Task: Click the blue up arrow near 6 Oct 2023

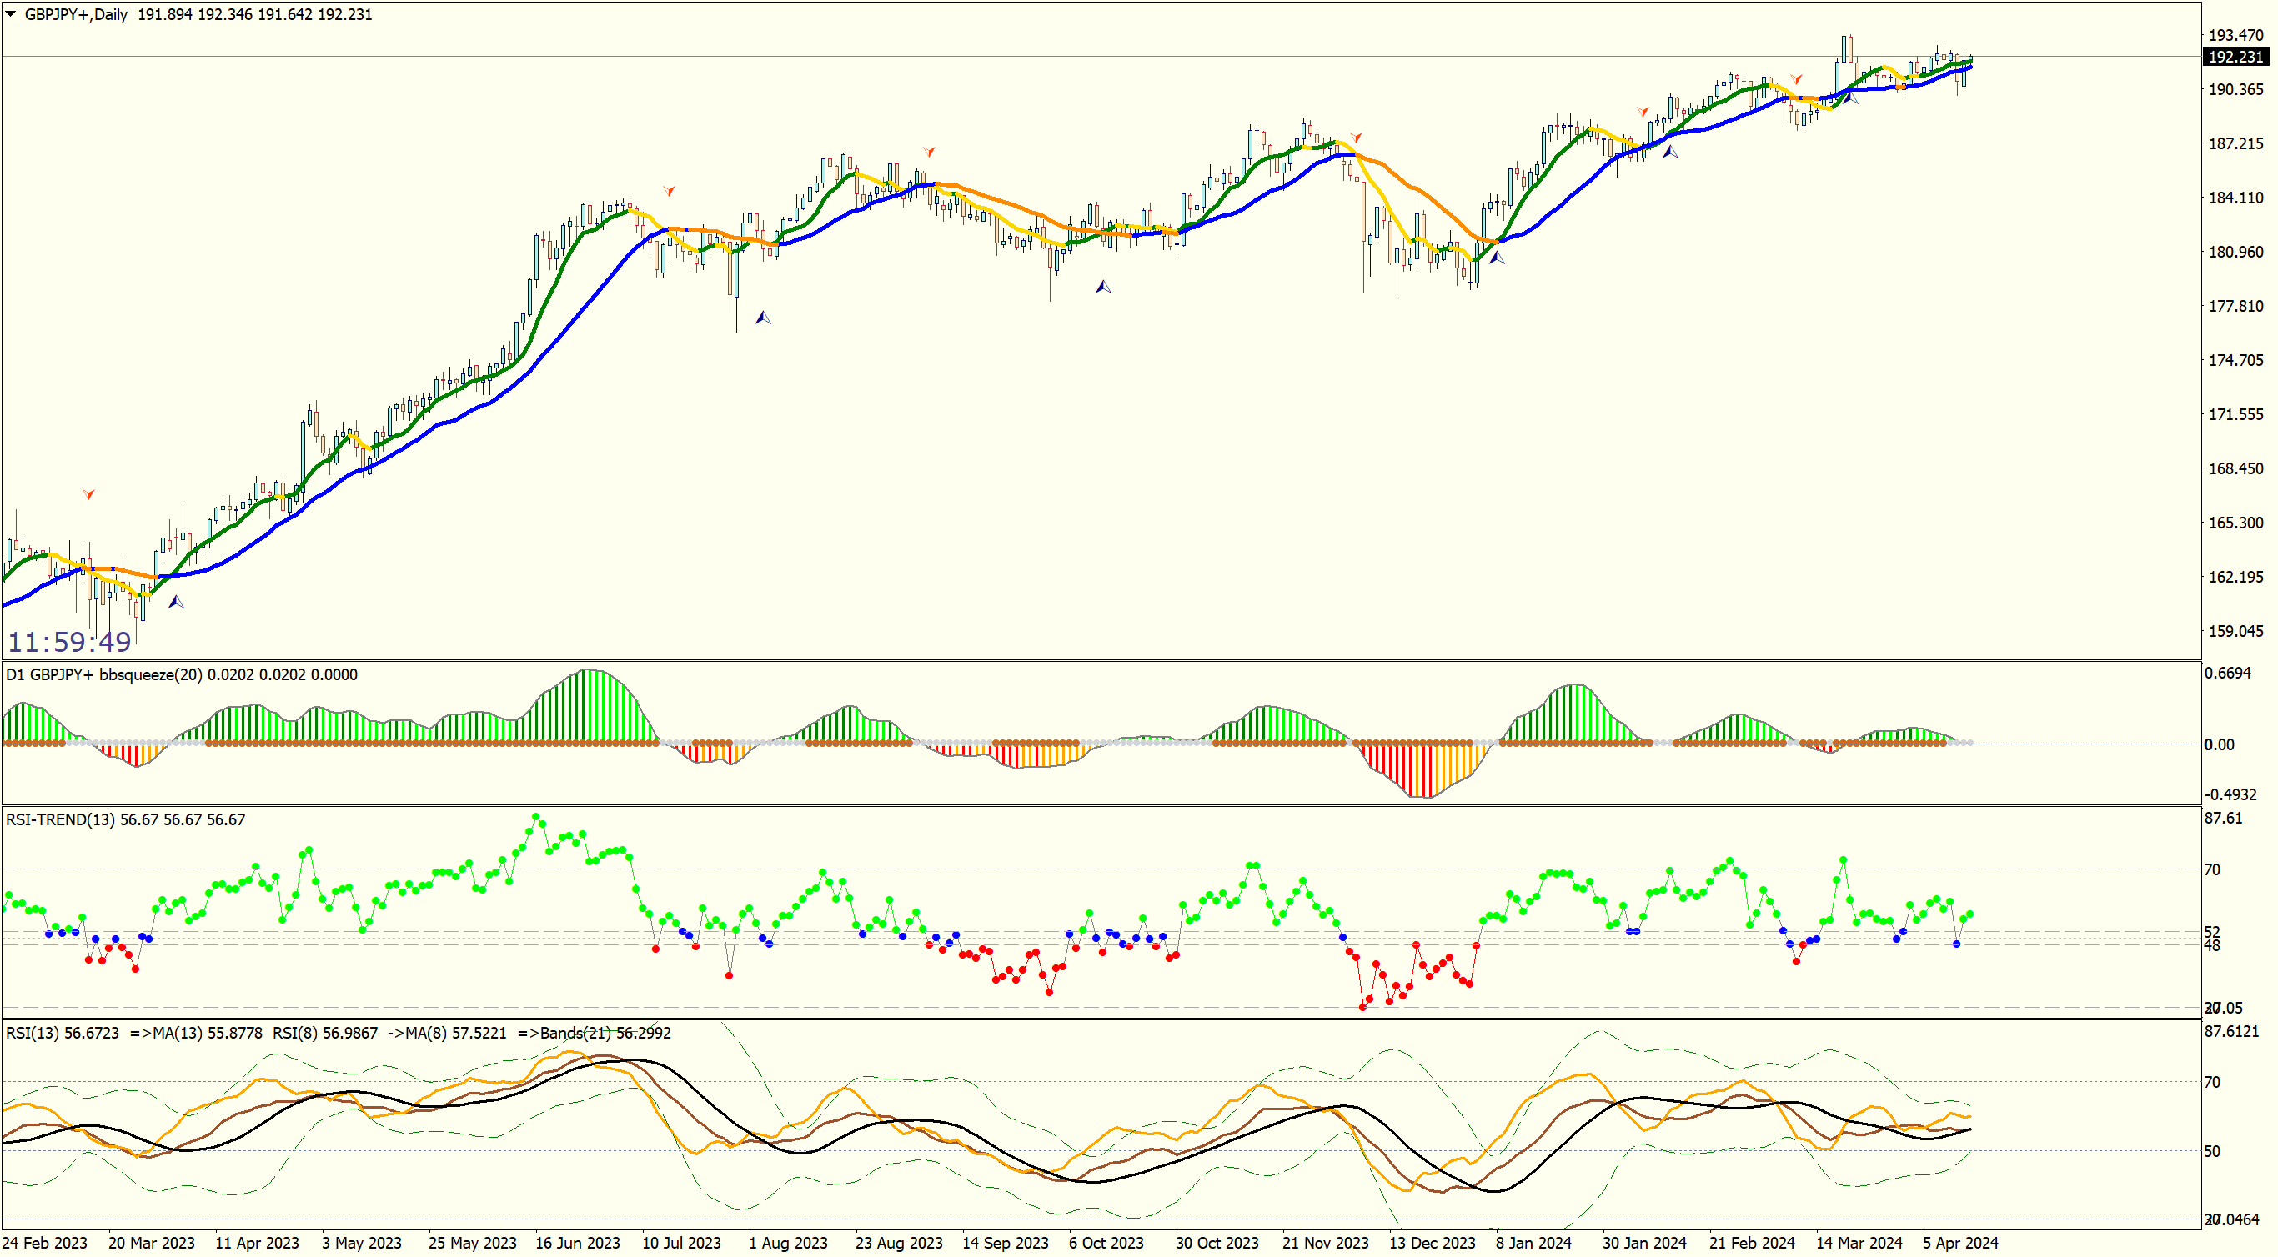Action: point(1103,287)
